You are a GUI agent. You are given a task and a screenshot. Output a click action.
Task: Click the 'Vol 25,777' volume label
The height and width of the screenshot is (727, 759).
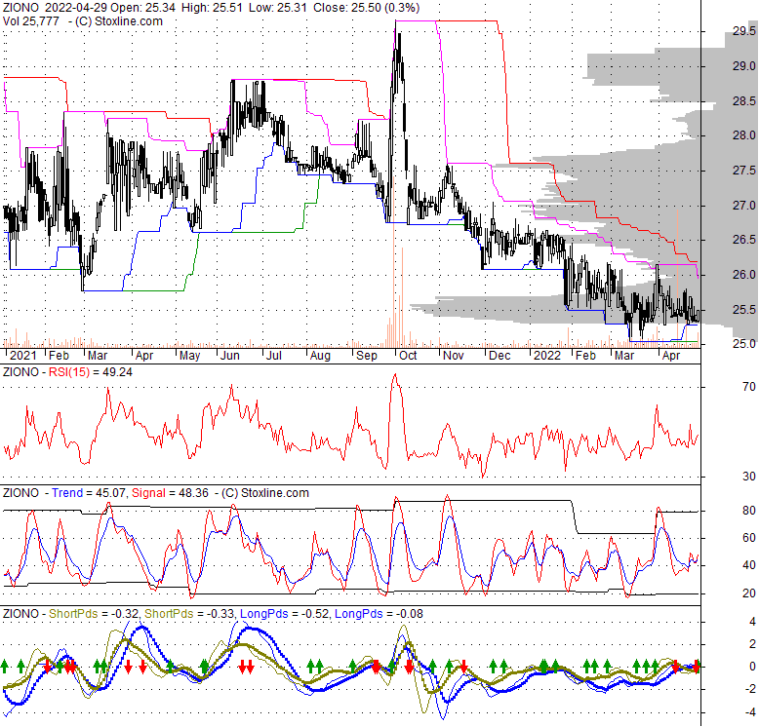pyautogui.click(x=31, y=21)
